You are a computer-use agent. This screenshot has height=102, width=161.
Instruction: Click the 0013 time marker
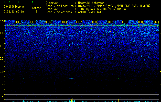click(x=48, y=22)
